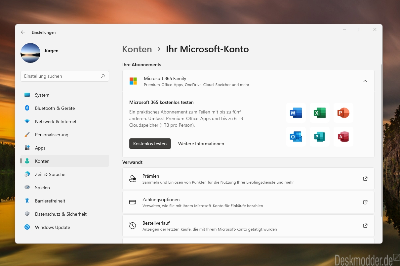This screenshot has width=400, height=266.
Task: Open the Bestellverlauf card
Action: 248,226
